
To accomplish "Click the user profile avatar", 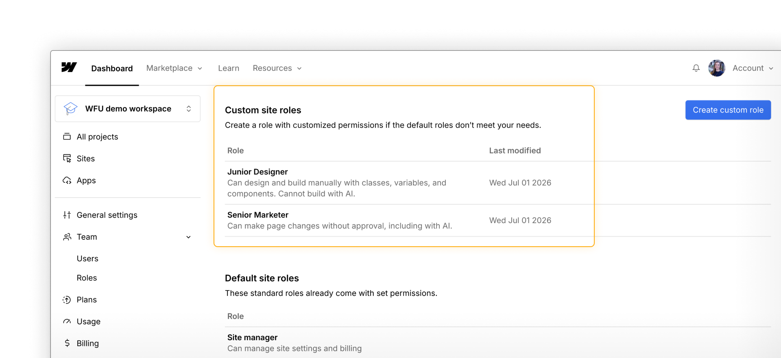I will (x=717, y=68).
